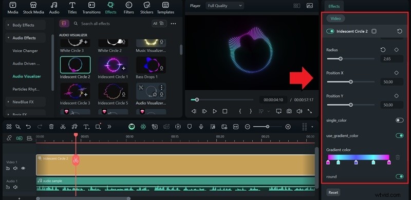Image resolution: width=411 pixels, height=200 pixels.
Task: Open the player grid layout view
Action: tap(297, 6)
